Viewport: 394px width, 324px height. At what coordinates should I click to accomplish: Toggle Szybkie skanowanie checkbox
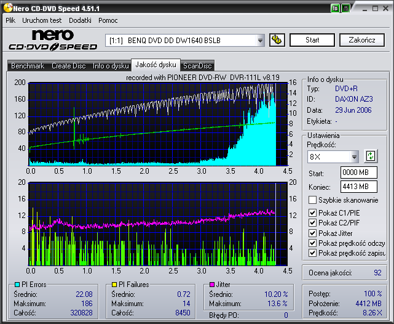click(312, 200)
